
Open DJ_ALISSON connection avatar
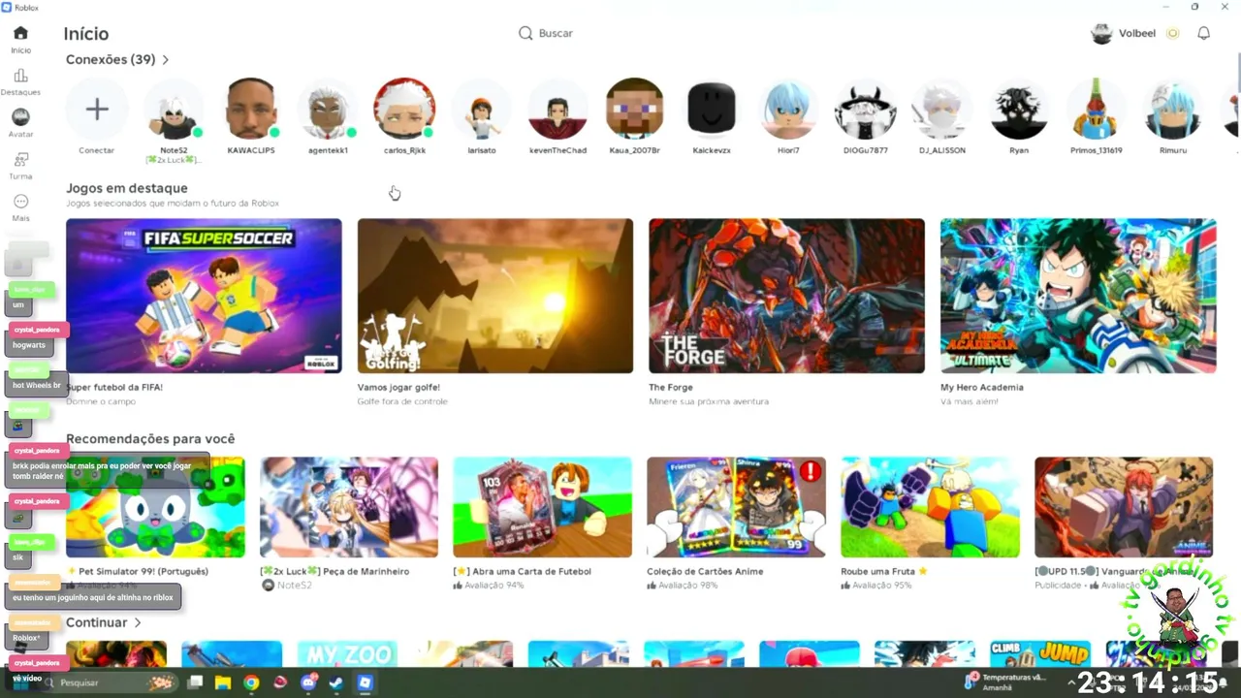[x=941, y=110]
